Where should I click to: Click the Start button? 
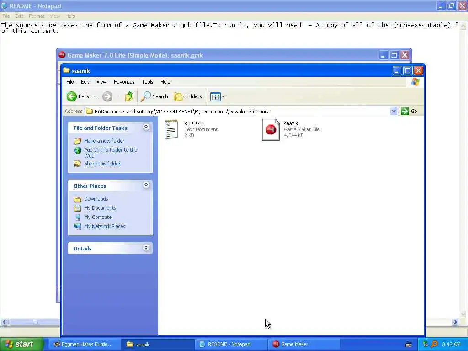[21, 345]
